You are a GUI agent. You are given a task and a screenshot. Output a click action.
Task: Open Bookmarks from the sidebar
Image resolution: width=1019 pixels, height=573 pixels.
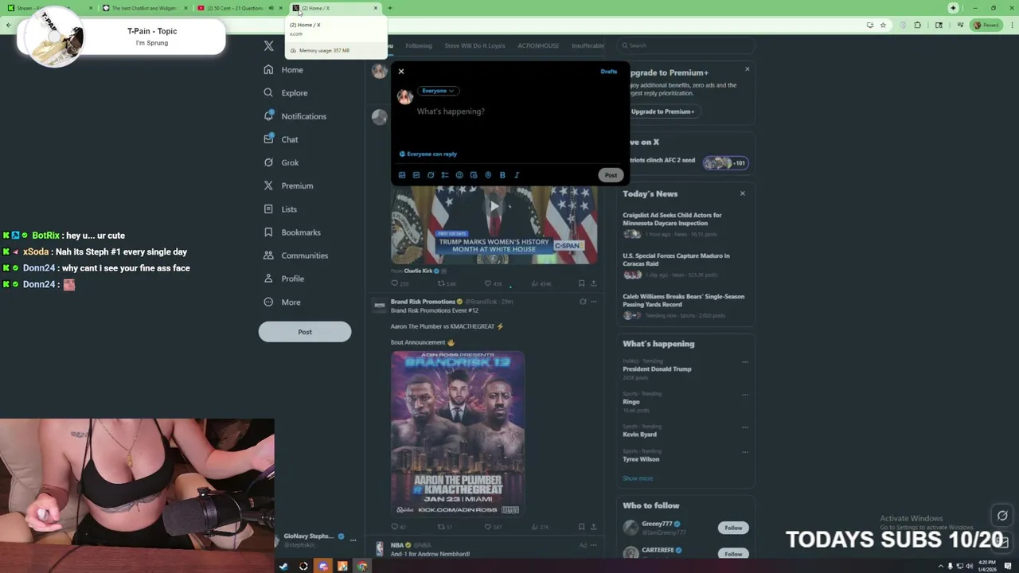coord(292,232)
